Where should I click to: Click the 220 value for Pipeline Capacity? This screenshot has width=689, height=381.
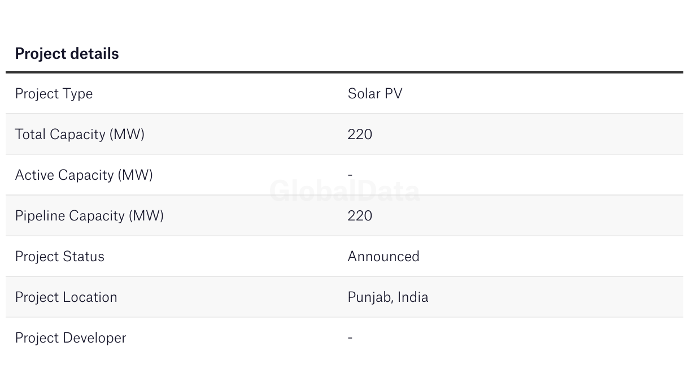click(x=360, y=216)
